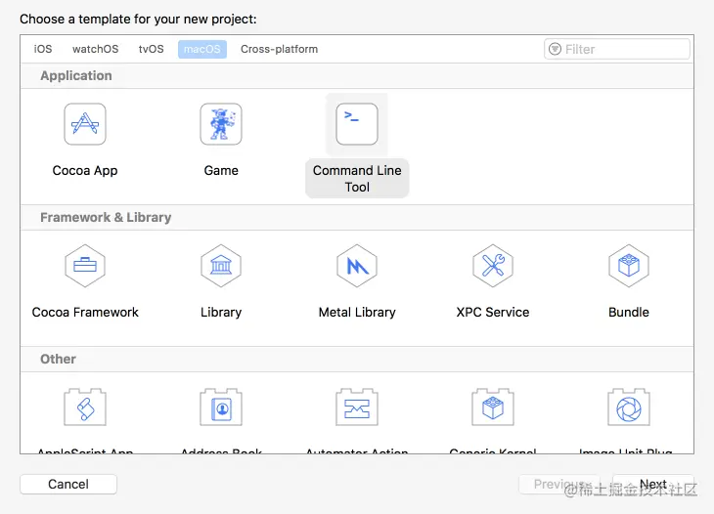Click the "Game" label text
The width and height of the screenshot is (714, 514).
pos(221,171)
